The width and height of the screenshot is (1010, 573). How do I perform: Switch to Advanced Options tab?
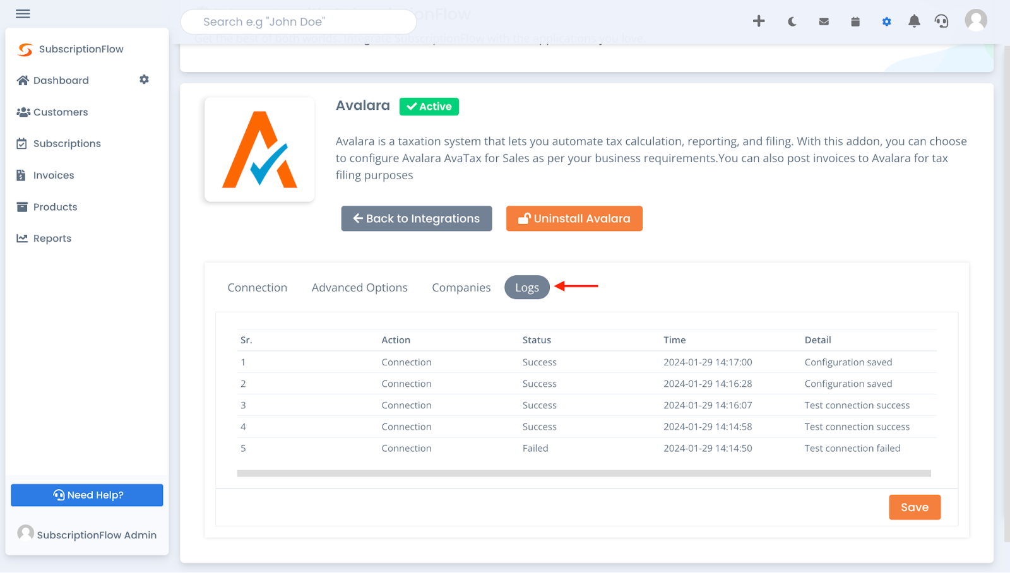point(359,287)
